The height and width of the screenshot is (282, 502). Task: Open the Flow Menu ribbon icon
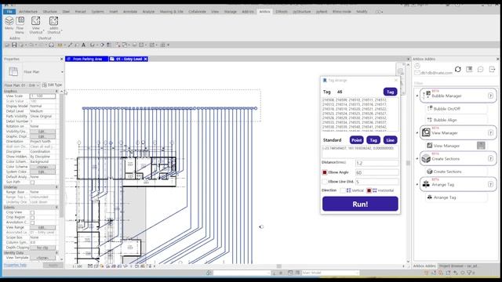[20, 25]
